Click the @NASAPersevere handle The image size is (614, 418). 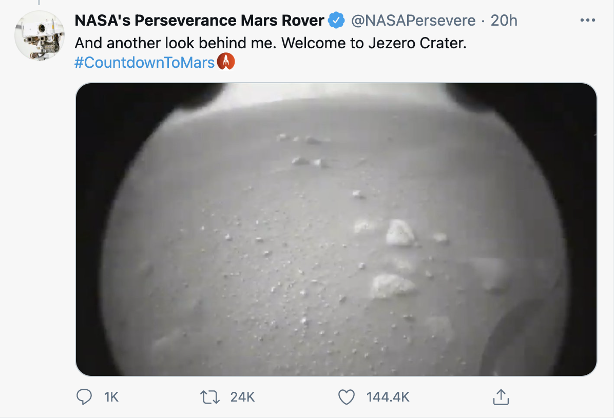point(413,21)
